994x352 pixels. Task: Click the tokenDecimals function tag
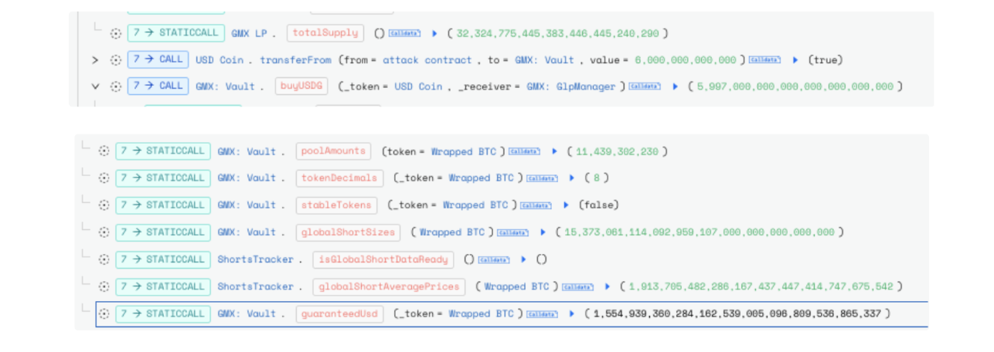(x=339, y=178)
